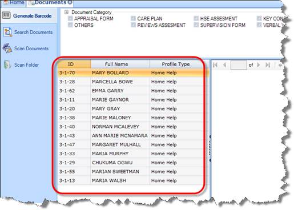Open Generate Barcode

[x=29, y=15]
